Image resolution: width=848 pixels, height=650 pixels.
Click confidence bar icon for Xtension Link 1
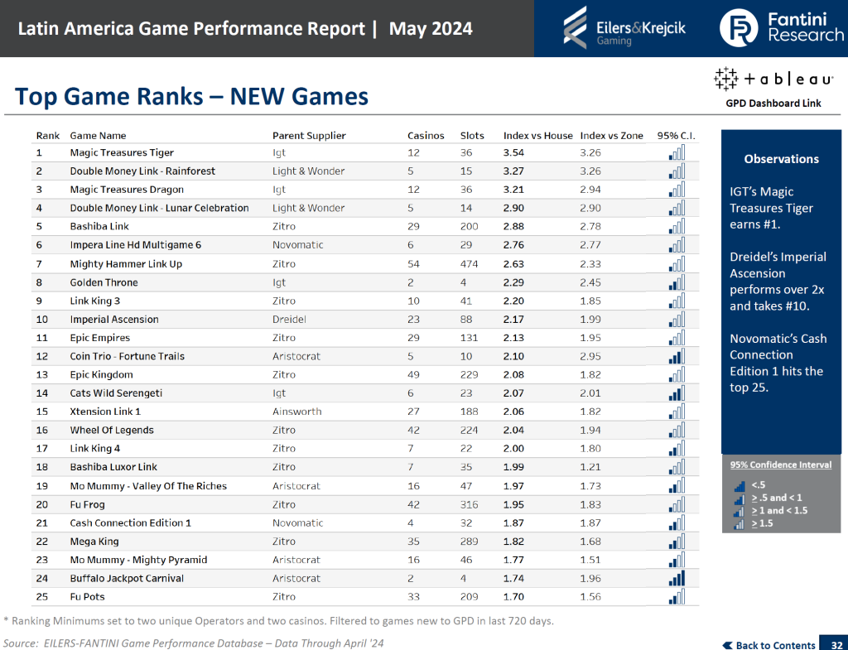pyautogui.click(x=677, y=412)
